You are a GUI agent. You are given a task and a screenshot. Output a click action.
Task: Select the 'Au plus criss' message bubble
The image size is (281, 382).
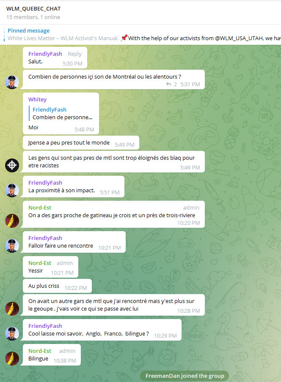57,286
